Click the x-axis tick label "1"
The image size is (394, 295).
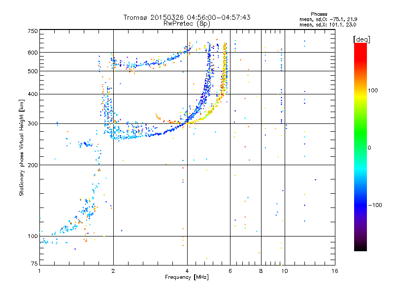click(39, 271)
